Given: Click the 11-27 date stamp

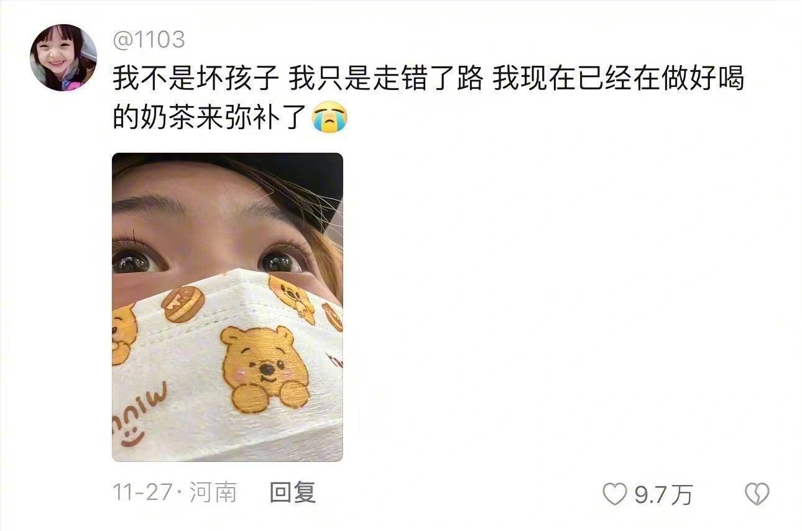Looking at the screenshot, I should (142, 494).
